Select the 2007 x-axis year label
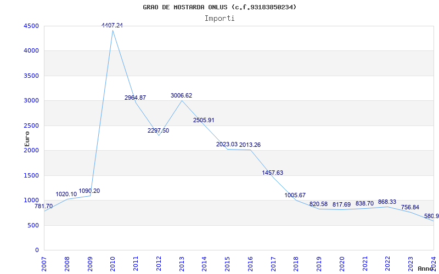Viewport: 439px width, 274px height. [44, 264]
